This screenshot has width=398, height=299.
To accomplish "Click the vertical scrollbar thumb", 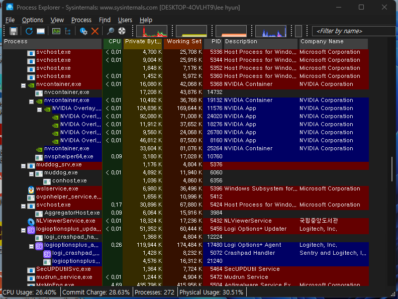I will coord(392,171).
